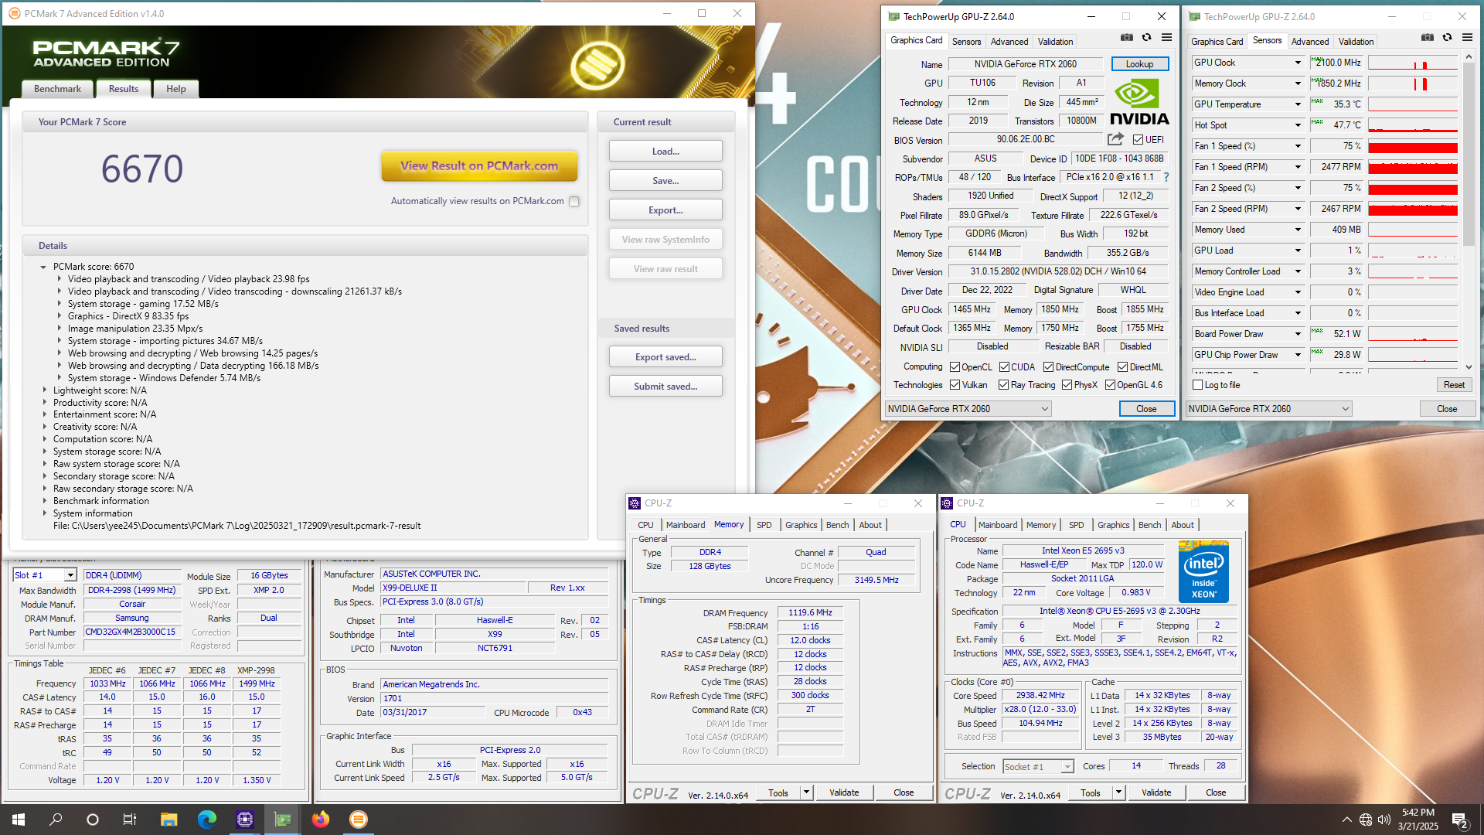
Task: Open Memory Clock sensor dropdown
Action: pyautogui.click(x=1298, y=83)
